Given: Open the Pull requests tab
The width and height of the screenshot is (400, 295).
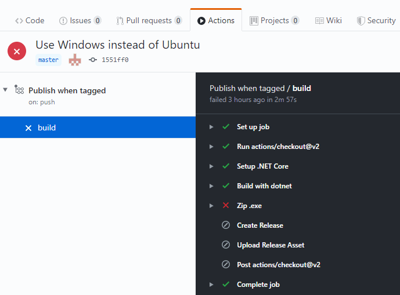Looking at the screenshot, I should click(x=149, y=20).
